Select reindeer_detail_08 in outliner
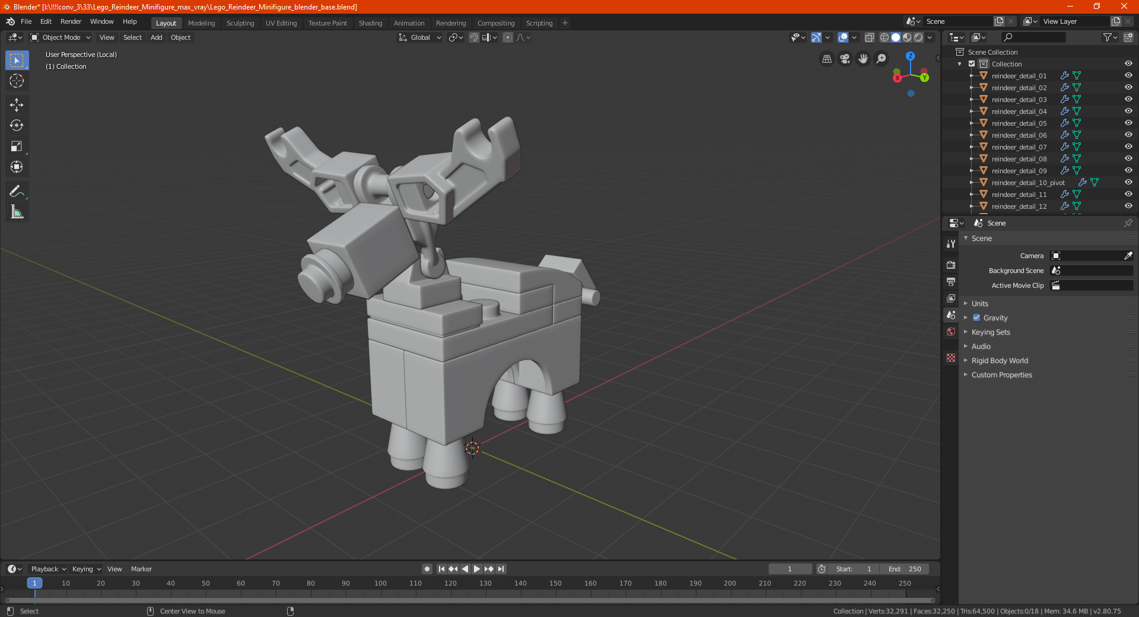 tap(1019, 159)
